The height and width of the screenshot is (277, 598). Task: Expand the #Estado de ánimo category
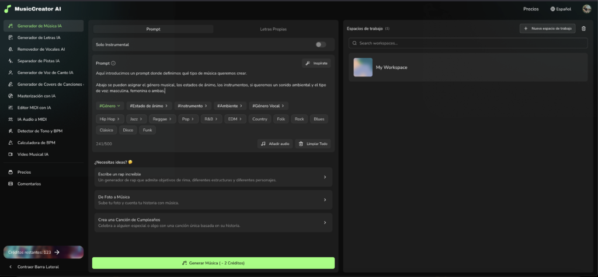click(x=148, y=106)
